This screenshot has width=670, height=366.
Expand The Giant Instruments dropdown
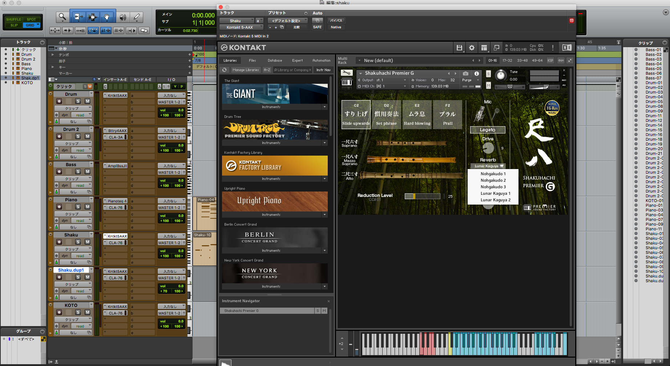tap(324, 107)
